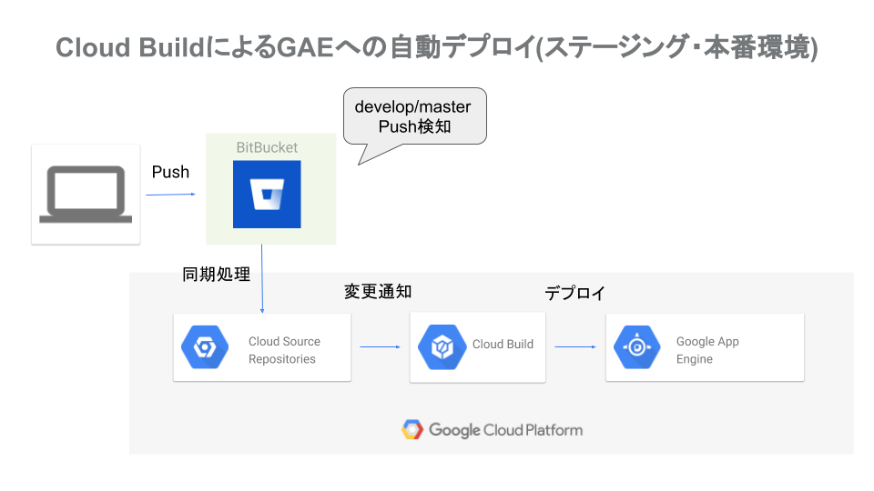Click the Google App Engine text
Screen dimensions: 874x491
coord(707,350)
